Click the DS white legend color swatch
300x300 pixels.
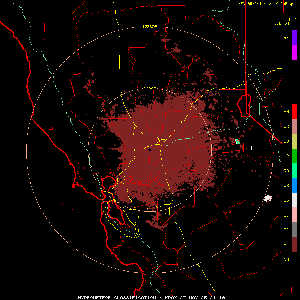[294, 200]
